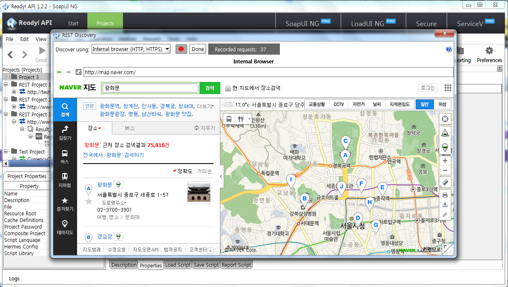Switch the map to 위성 satellite view
The width and height of the screenshot is (508, 287).
coord(442,104)
